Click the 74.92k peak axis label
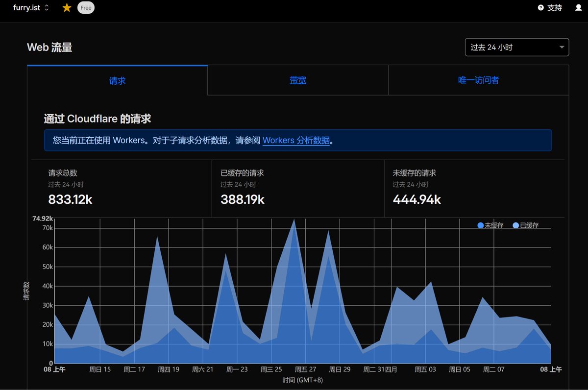Image resolution: width=588 pixels, height=390 pixels. [43, 219]
